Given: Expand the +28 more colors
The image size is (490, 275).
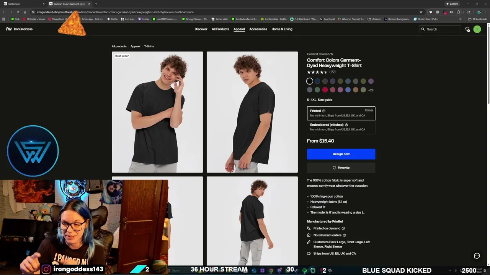Looking at the screenshot, I should 371,90.
